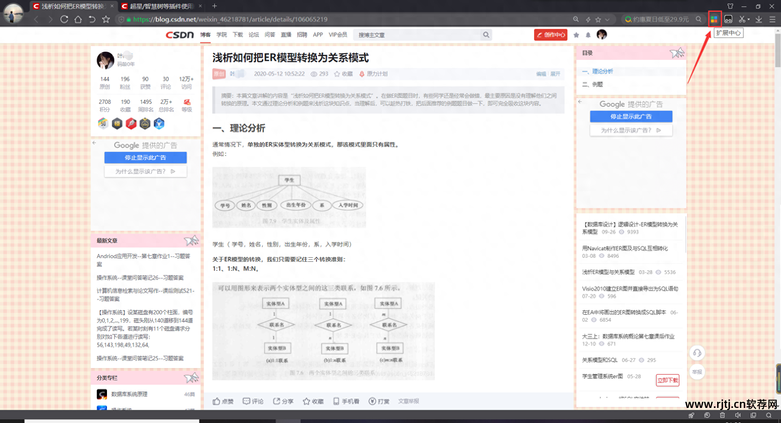Open the customer service headset icon

(x=697, y=353)
